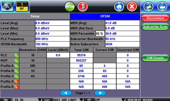Screen dimensions: 170x101
Task: Go to the Home screen icon
Action: pyautogui.click(x=119, y=7)
